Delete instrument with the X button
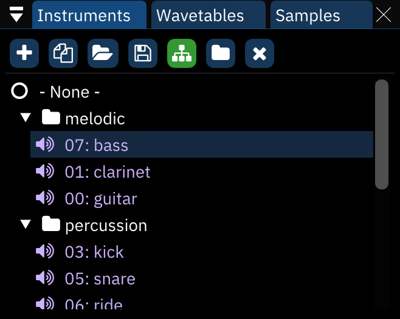Image resolution: width=400 pixels, height=319 pixels. 260,54
